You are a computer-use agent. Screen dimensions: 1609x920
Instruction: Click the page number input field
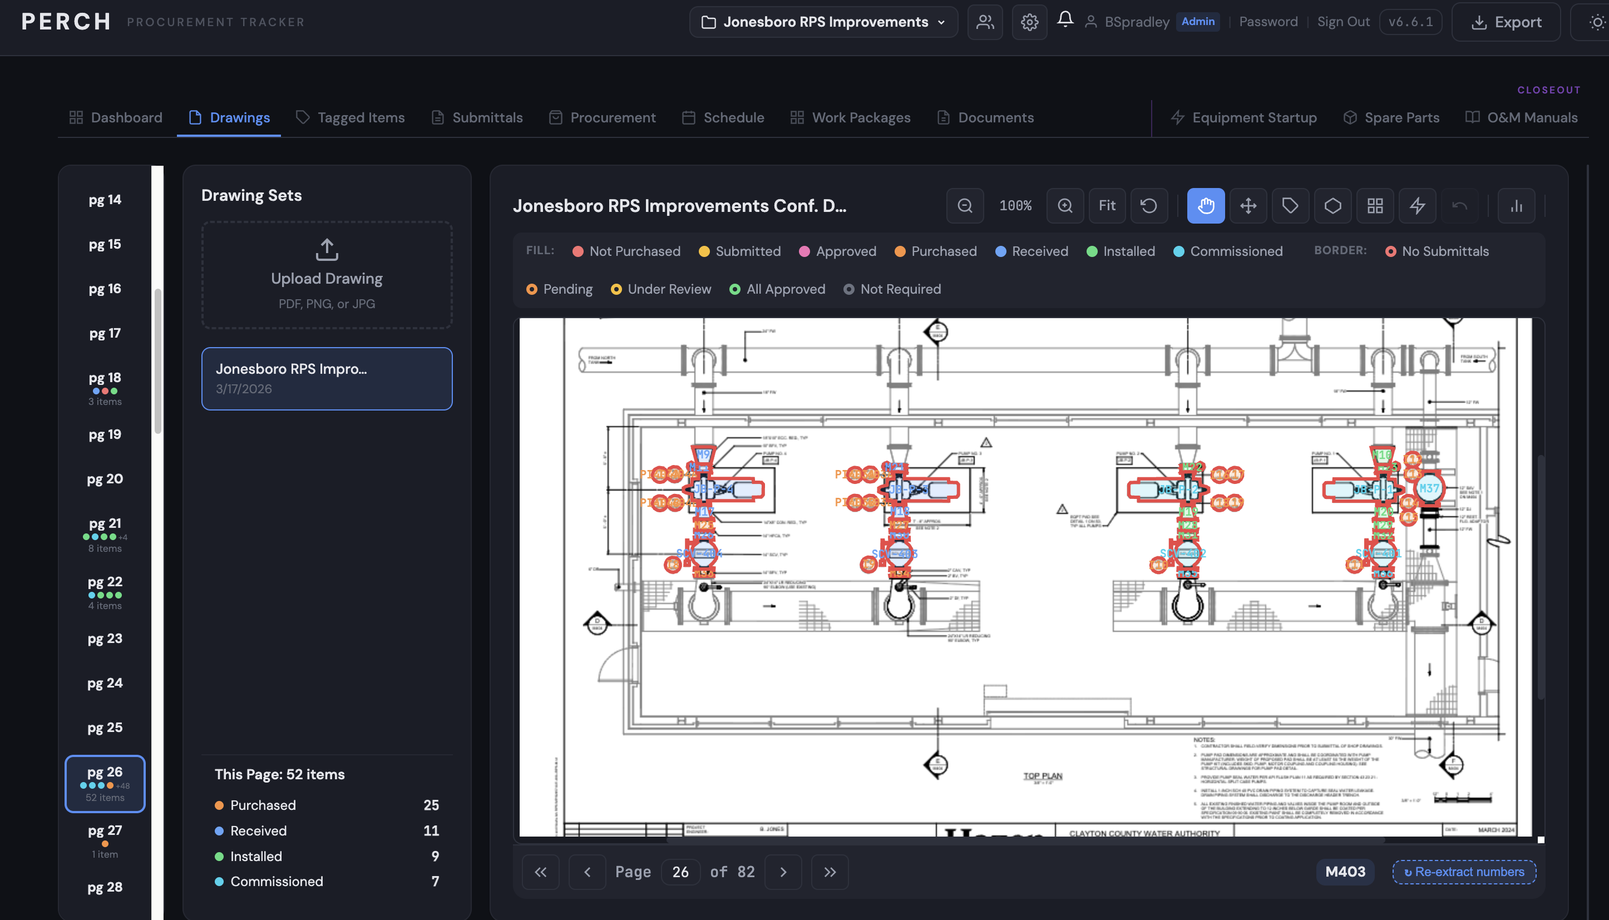pyautogui.click(x=680, y=872)
